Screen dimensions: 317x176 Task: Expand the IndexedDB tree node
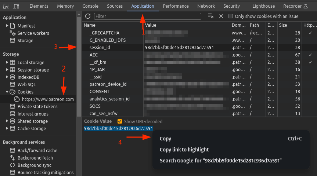[7, 77]
